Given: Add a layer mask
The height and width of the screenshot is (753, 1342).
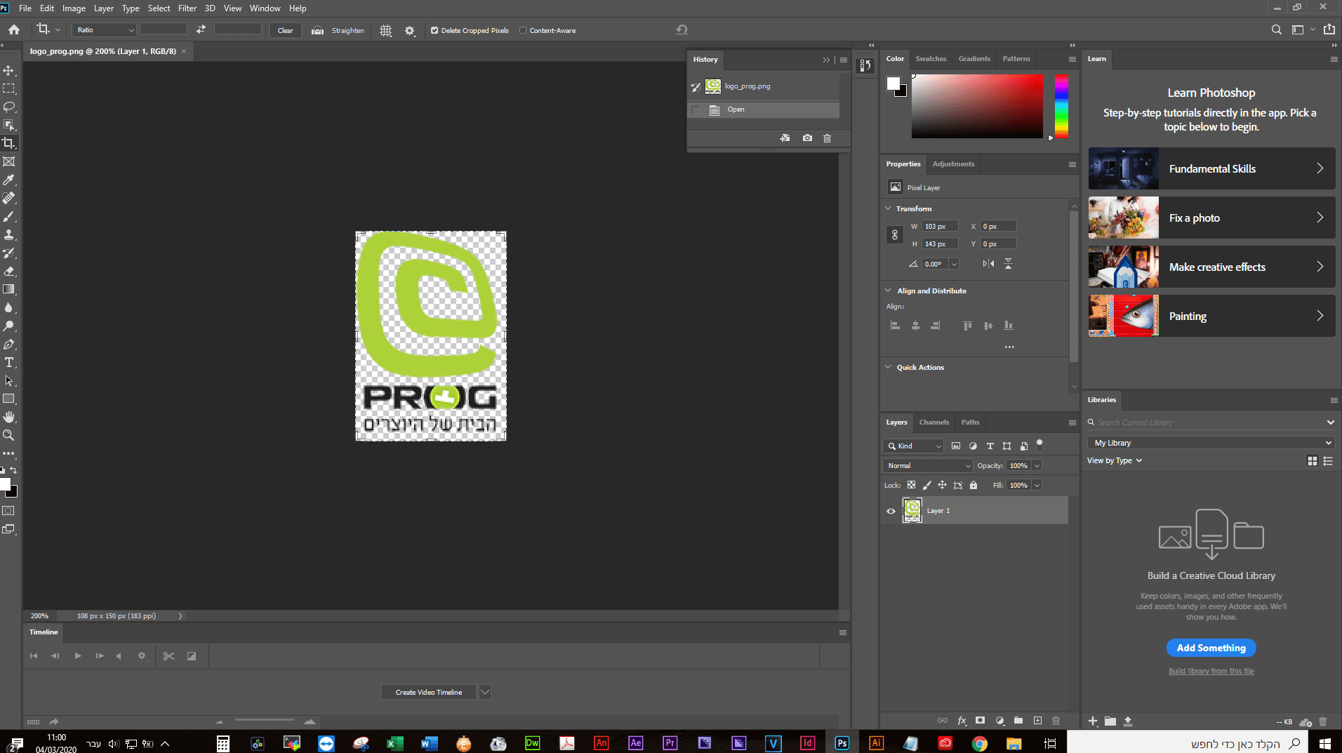Looking at the screenshot, I should click(981, 721).
